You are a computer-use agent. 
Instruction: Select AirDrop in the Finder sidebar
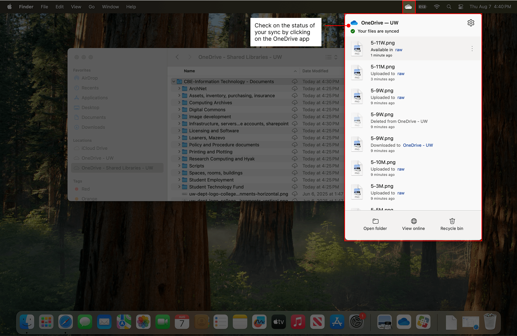coord(89,78)
